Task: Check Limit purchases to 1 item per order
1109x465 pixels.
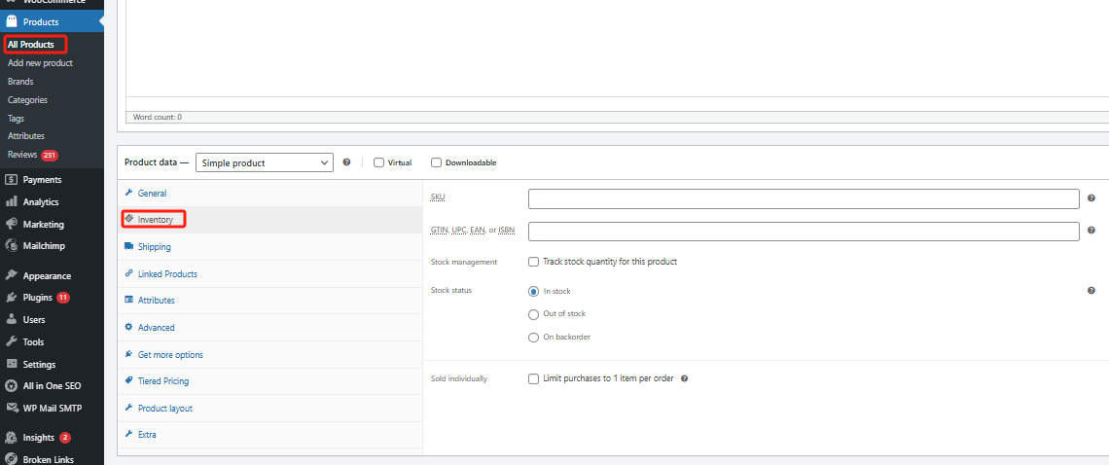Action: click(534, 378)
